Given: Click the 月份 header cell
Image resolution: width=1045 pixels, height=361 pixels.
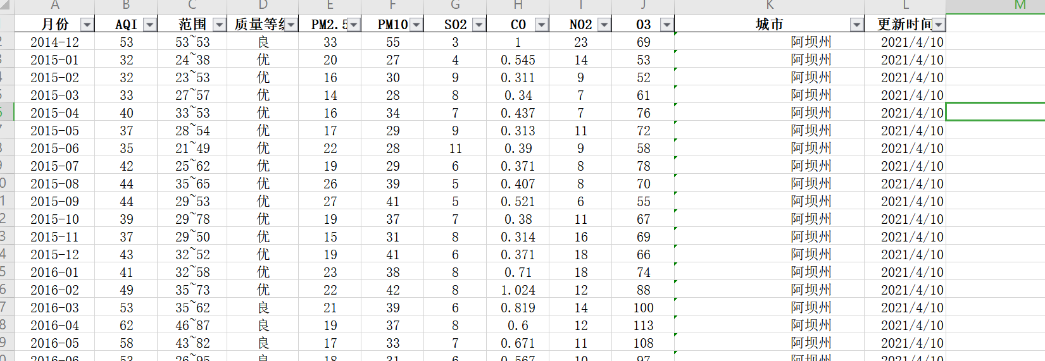Looking at the screenshot, I should [x=55, y=24].
